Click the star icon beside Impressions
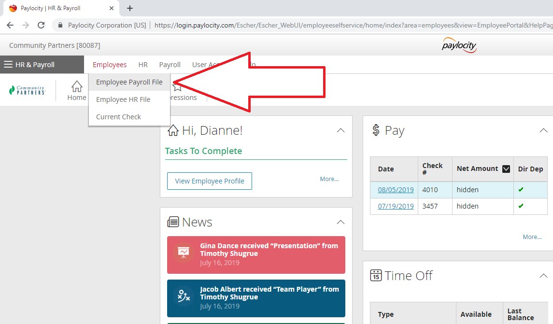This screenshot has height=324, width=553. (x=178, y=87)
